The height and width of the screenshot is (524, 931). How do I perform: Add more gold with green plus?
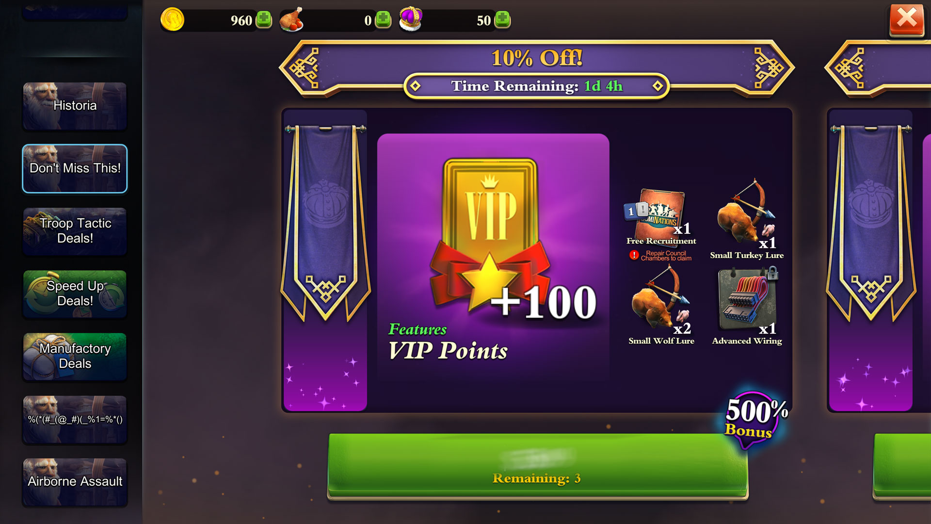(x=264, y=20)
